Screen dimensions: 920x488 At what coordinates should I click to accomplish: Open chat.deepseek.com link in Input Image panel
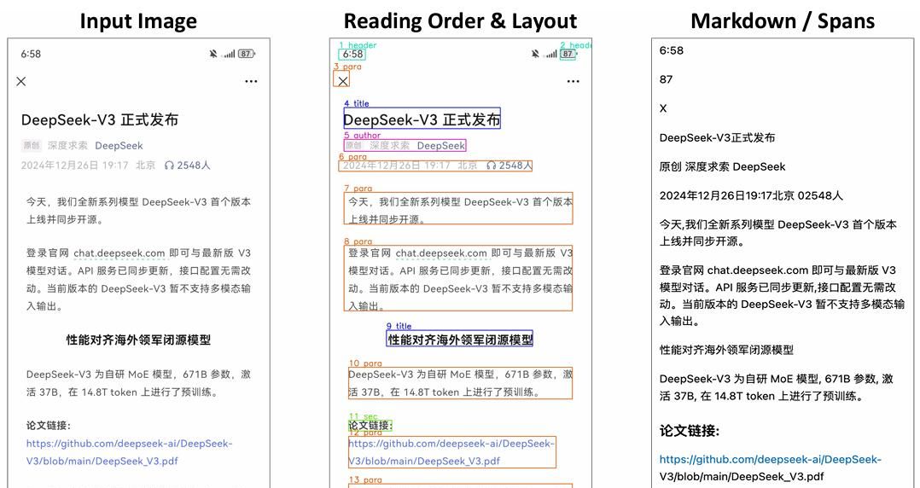point(119,253)
